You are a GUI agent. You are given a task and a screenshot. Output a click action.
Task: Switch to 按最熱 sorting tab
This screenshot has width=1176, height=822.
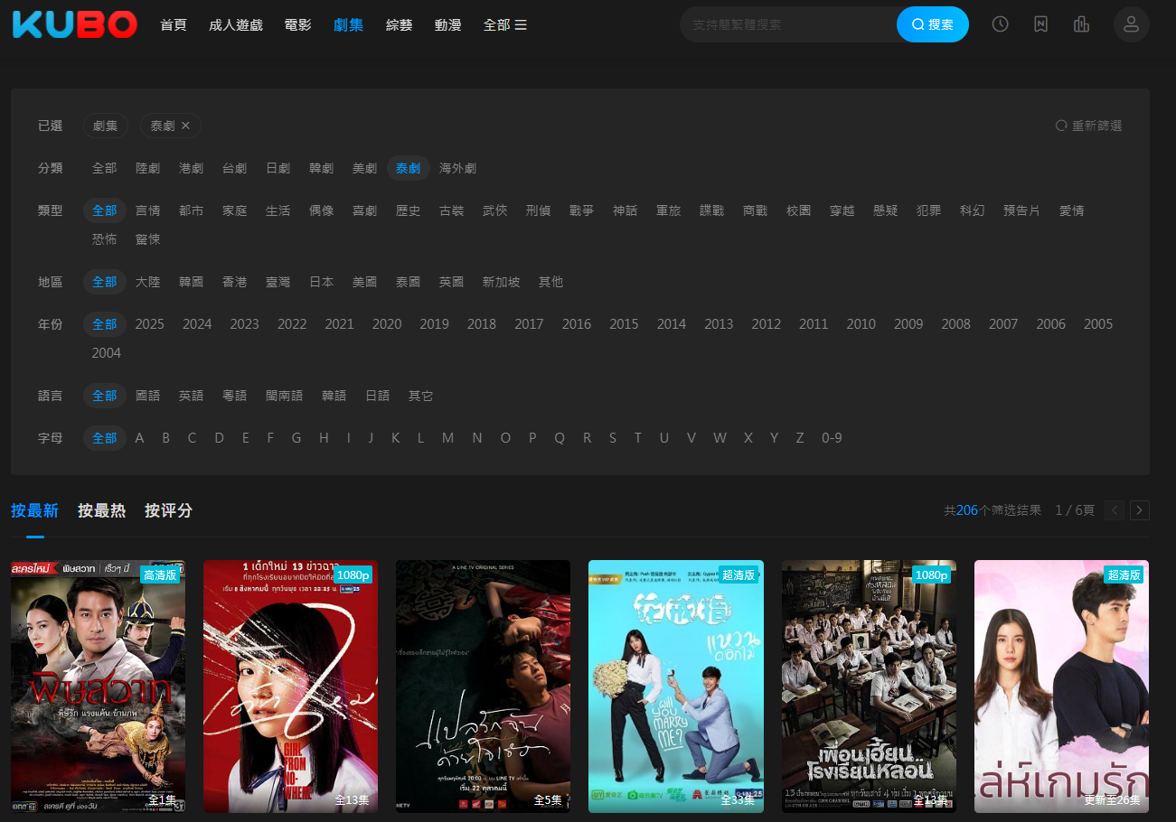coord(101,510)
